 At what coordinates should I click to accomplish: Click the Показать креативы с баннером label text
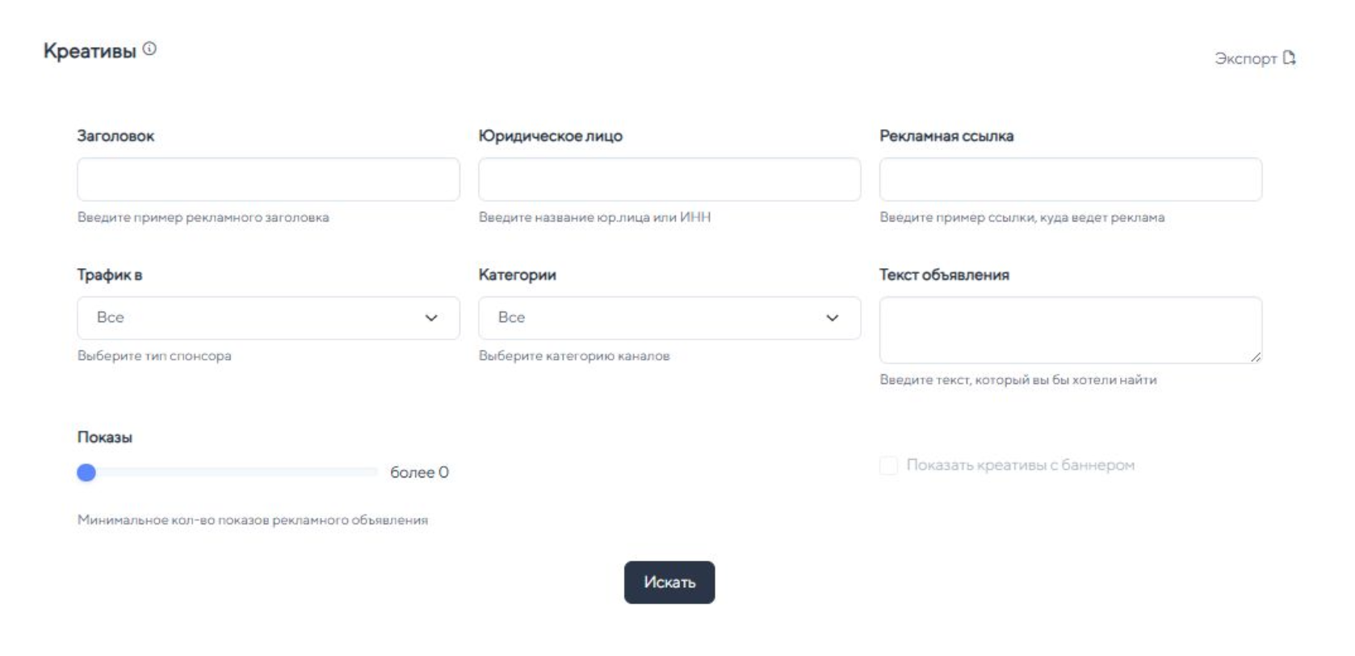(1020, 465)
